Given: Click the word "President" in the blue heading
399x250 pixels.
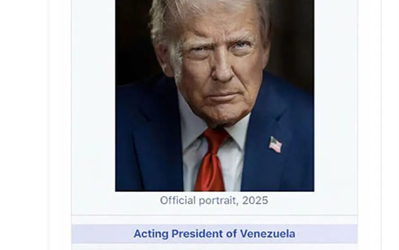Looking at the screenshot, I should tap(197, 234).
